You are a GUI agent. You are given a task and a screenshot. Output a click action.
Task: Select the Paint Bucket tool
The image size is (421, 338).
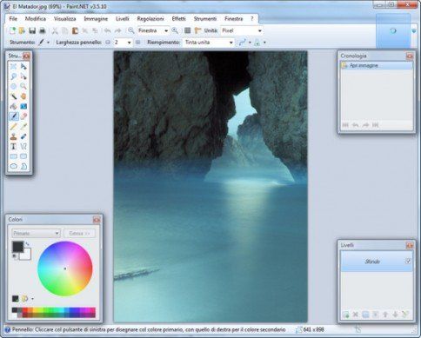13,106
